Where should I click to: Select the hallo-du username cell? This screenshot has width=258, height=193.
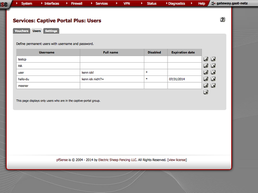pyautogui.click(x=48, y=79)
